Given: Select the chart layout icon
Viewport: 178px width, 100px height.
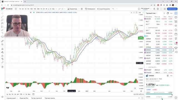Looking at the screenshot, I should point(139,9).
